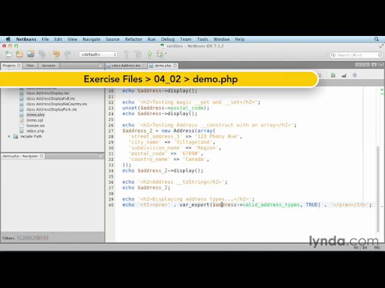Click the Include Path folder icon
The height and width of the screenshot is (288, 385).
16,136
